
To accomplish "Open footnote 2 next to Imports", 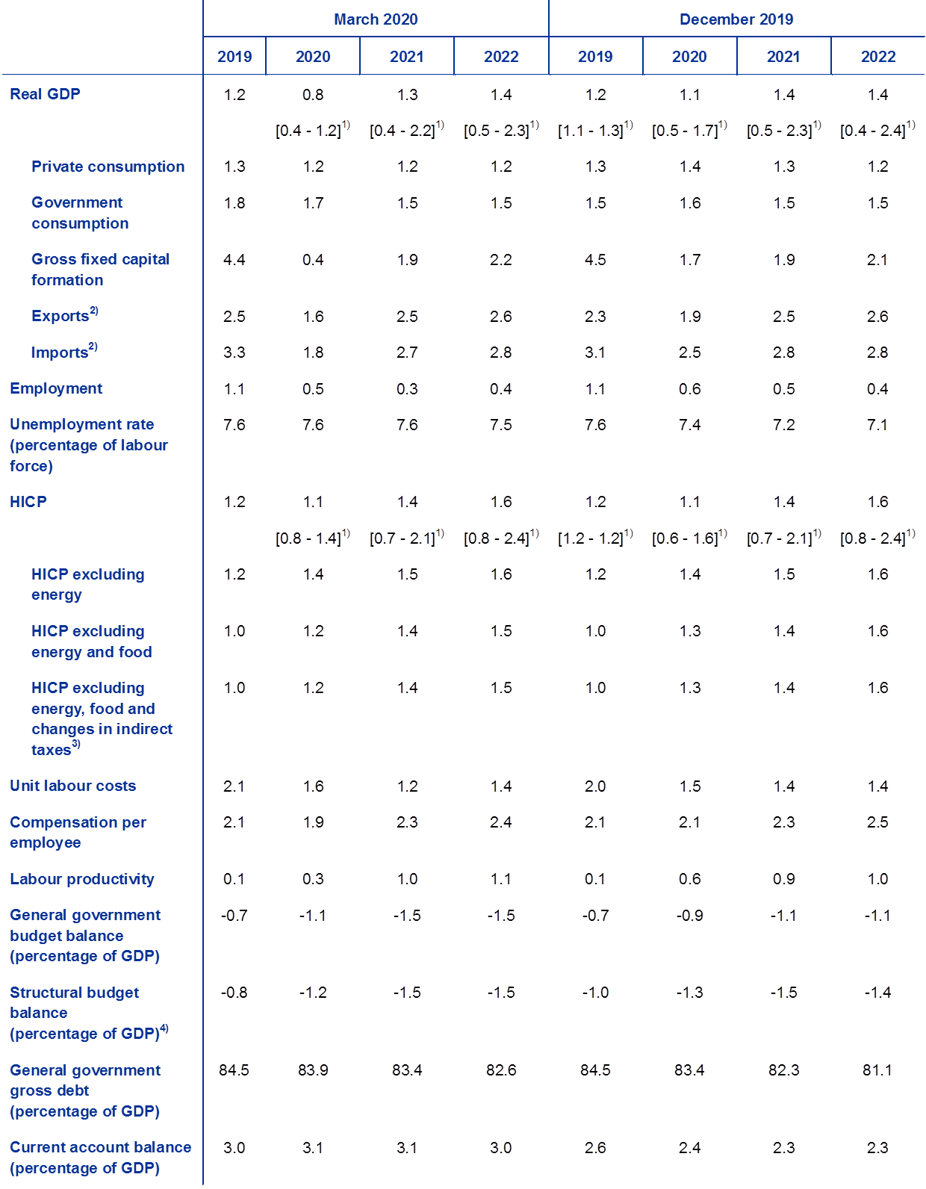I will click(x=93, y=347).
